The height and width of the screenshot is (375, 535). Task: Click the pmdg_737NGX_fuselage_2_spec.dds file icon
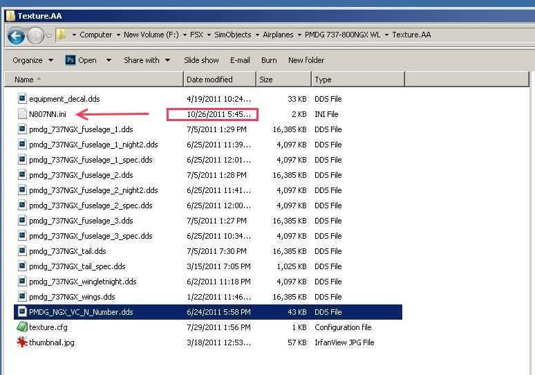click(22, 205)
